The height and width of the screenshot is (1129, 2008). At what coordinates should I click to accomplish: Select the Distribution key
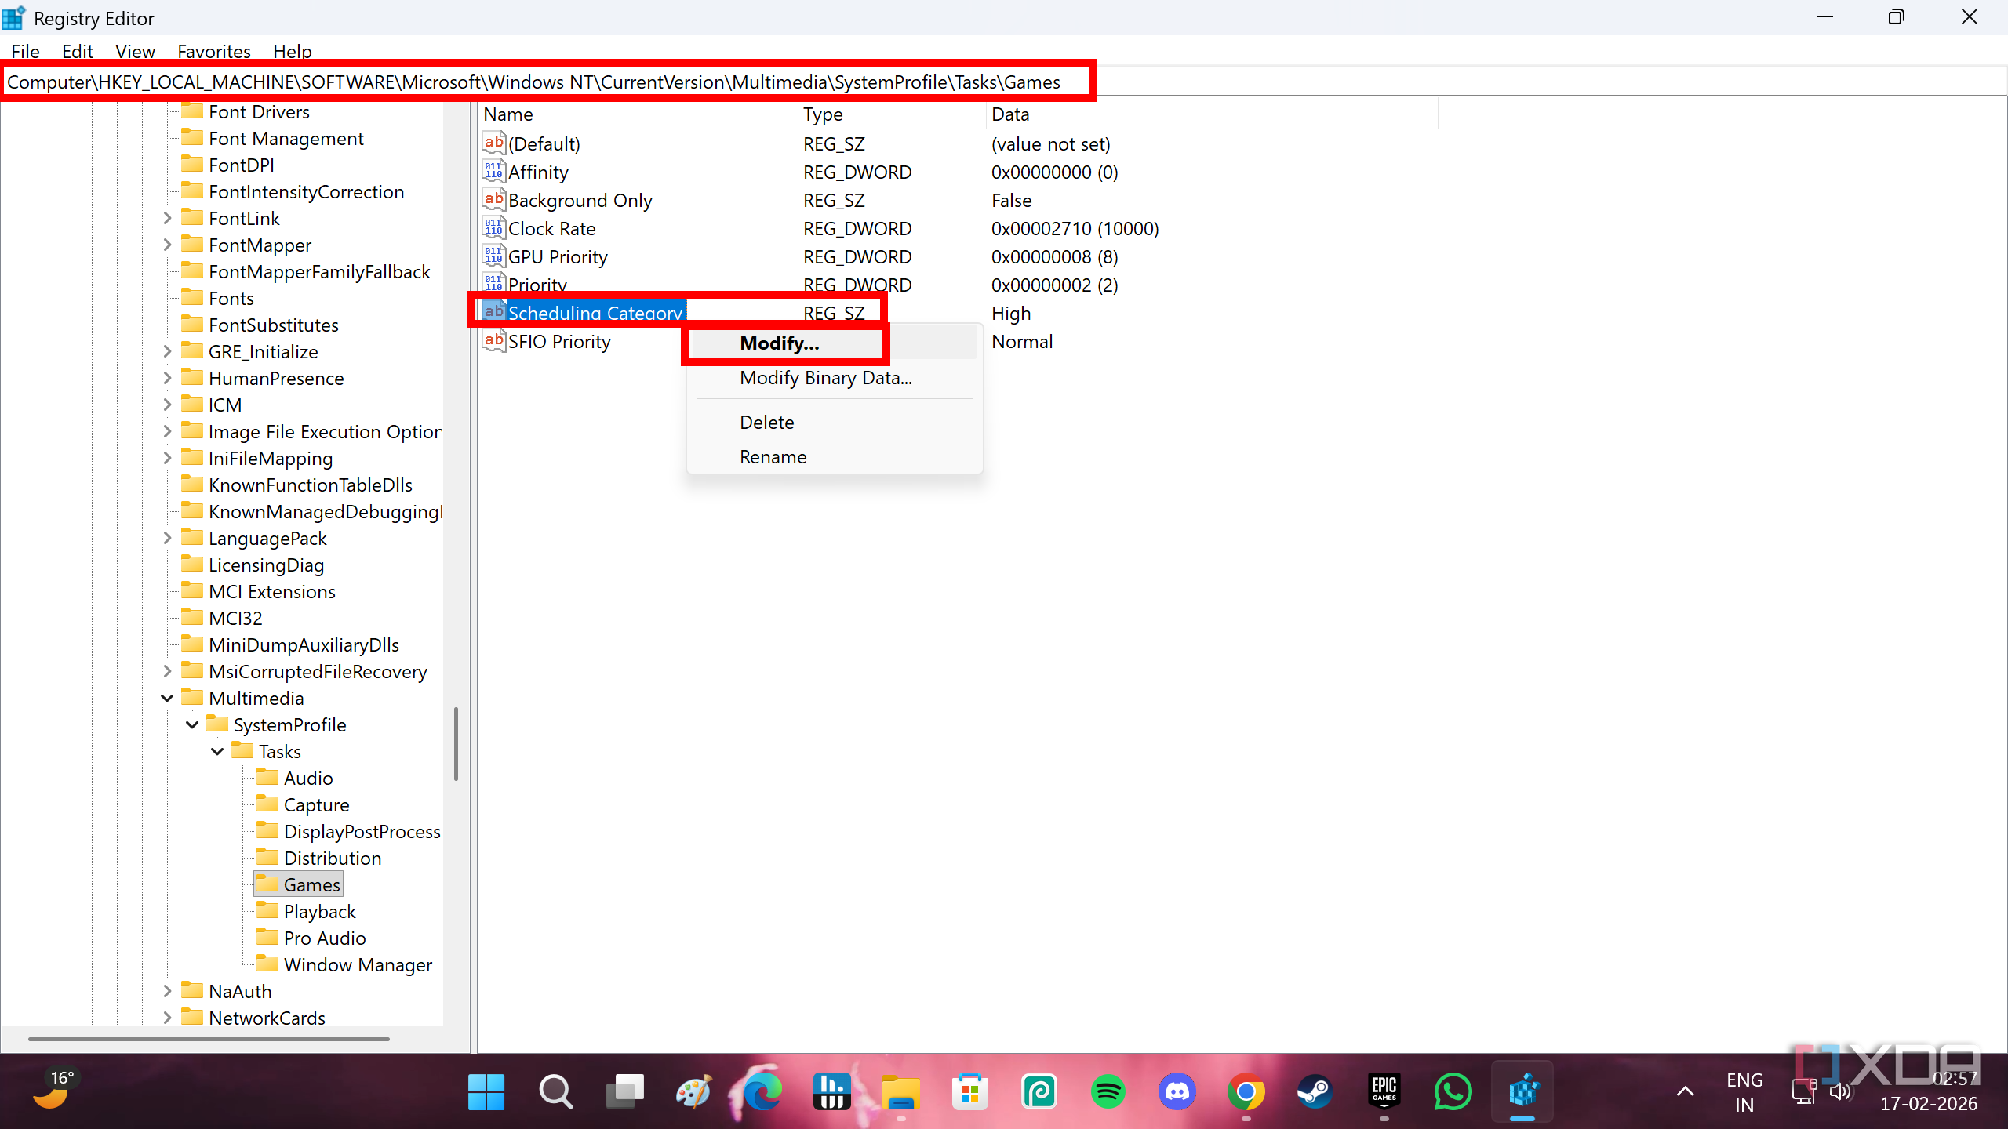tap(333, 858)
